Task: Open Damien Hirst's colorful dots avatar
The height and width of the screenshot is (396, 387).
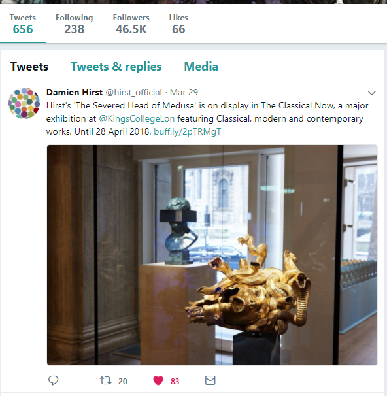Action: (x=24, y=103)
